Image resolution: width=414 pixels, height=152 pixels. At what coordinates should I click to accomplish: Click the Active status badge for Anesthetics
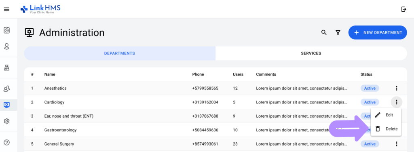pyautogui.click(x=370, y=88)
